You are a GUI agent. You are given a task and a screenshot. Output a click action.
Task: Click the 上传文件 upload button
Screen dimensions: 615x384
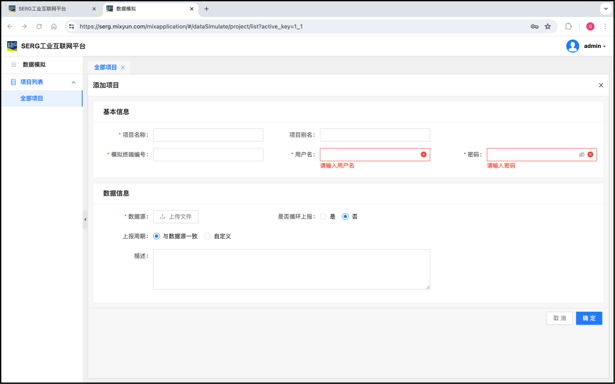click(176, 216)
